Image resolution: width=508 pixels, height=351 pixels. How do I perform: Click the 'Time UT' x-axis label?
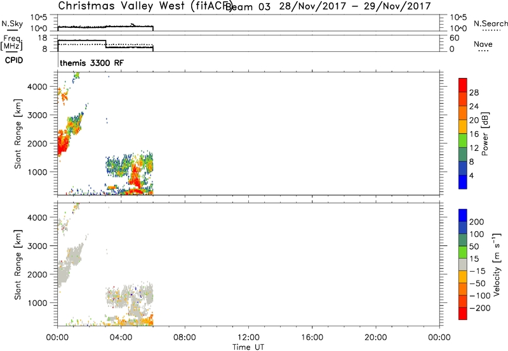pos(248,347)
